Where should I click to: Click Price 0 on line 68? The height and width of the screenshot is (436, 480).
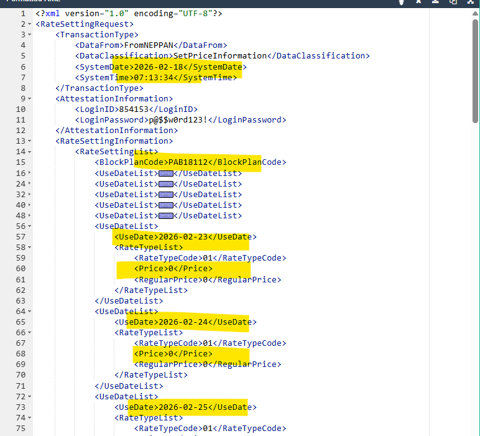(173, 354)
